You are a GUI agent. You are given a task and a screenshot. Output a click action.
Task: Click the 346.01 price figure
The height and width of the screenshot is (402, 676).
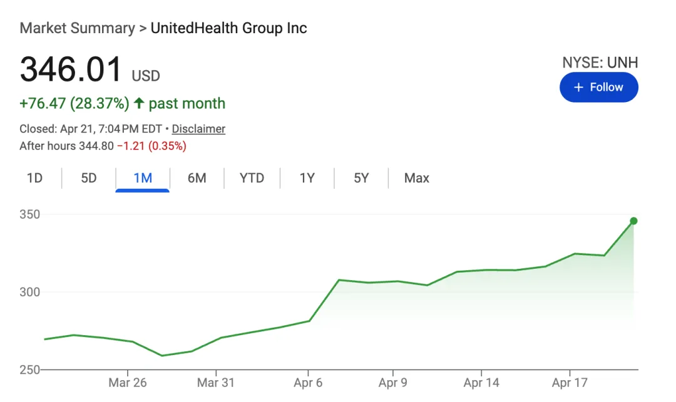pos(71,69)
